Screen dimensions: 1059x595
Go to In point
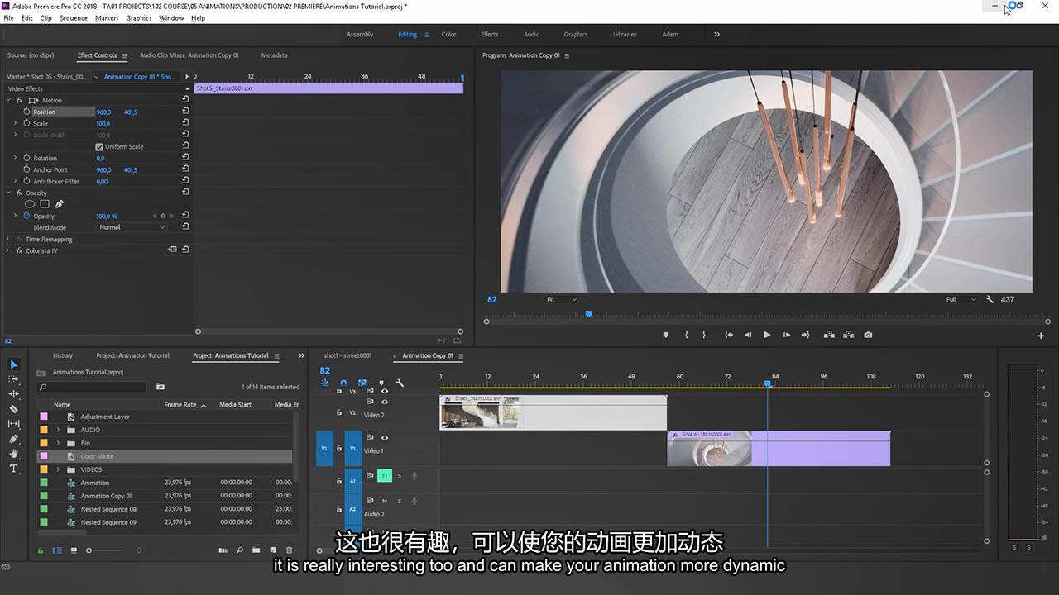(729, 335)
